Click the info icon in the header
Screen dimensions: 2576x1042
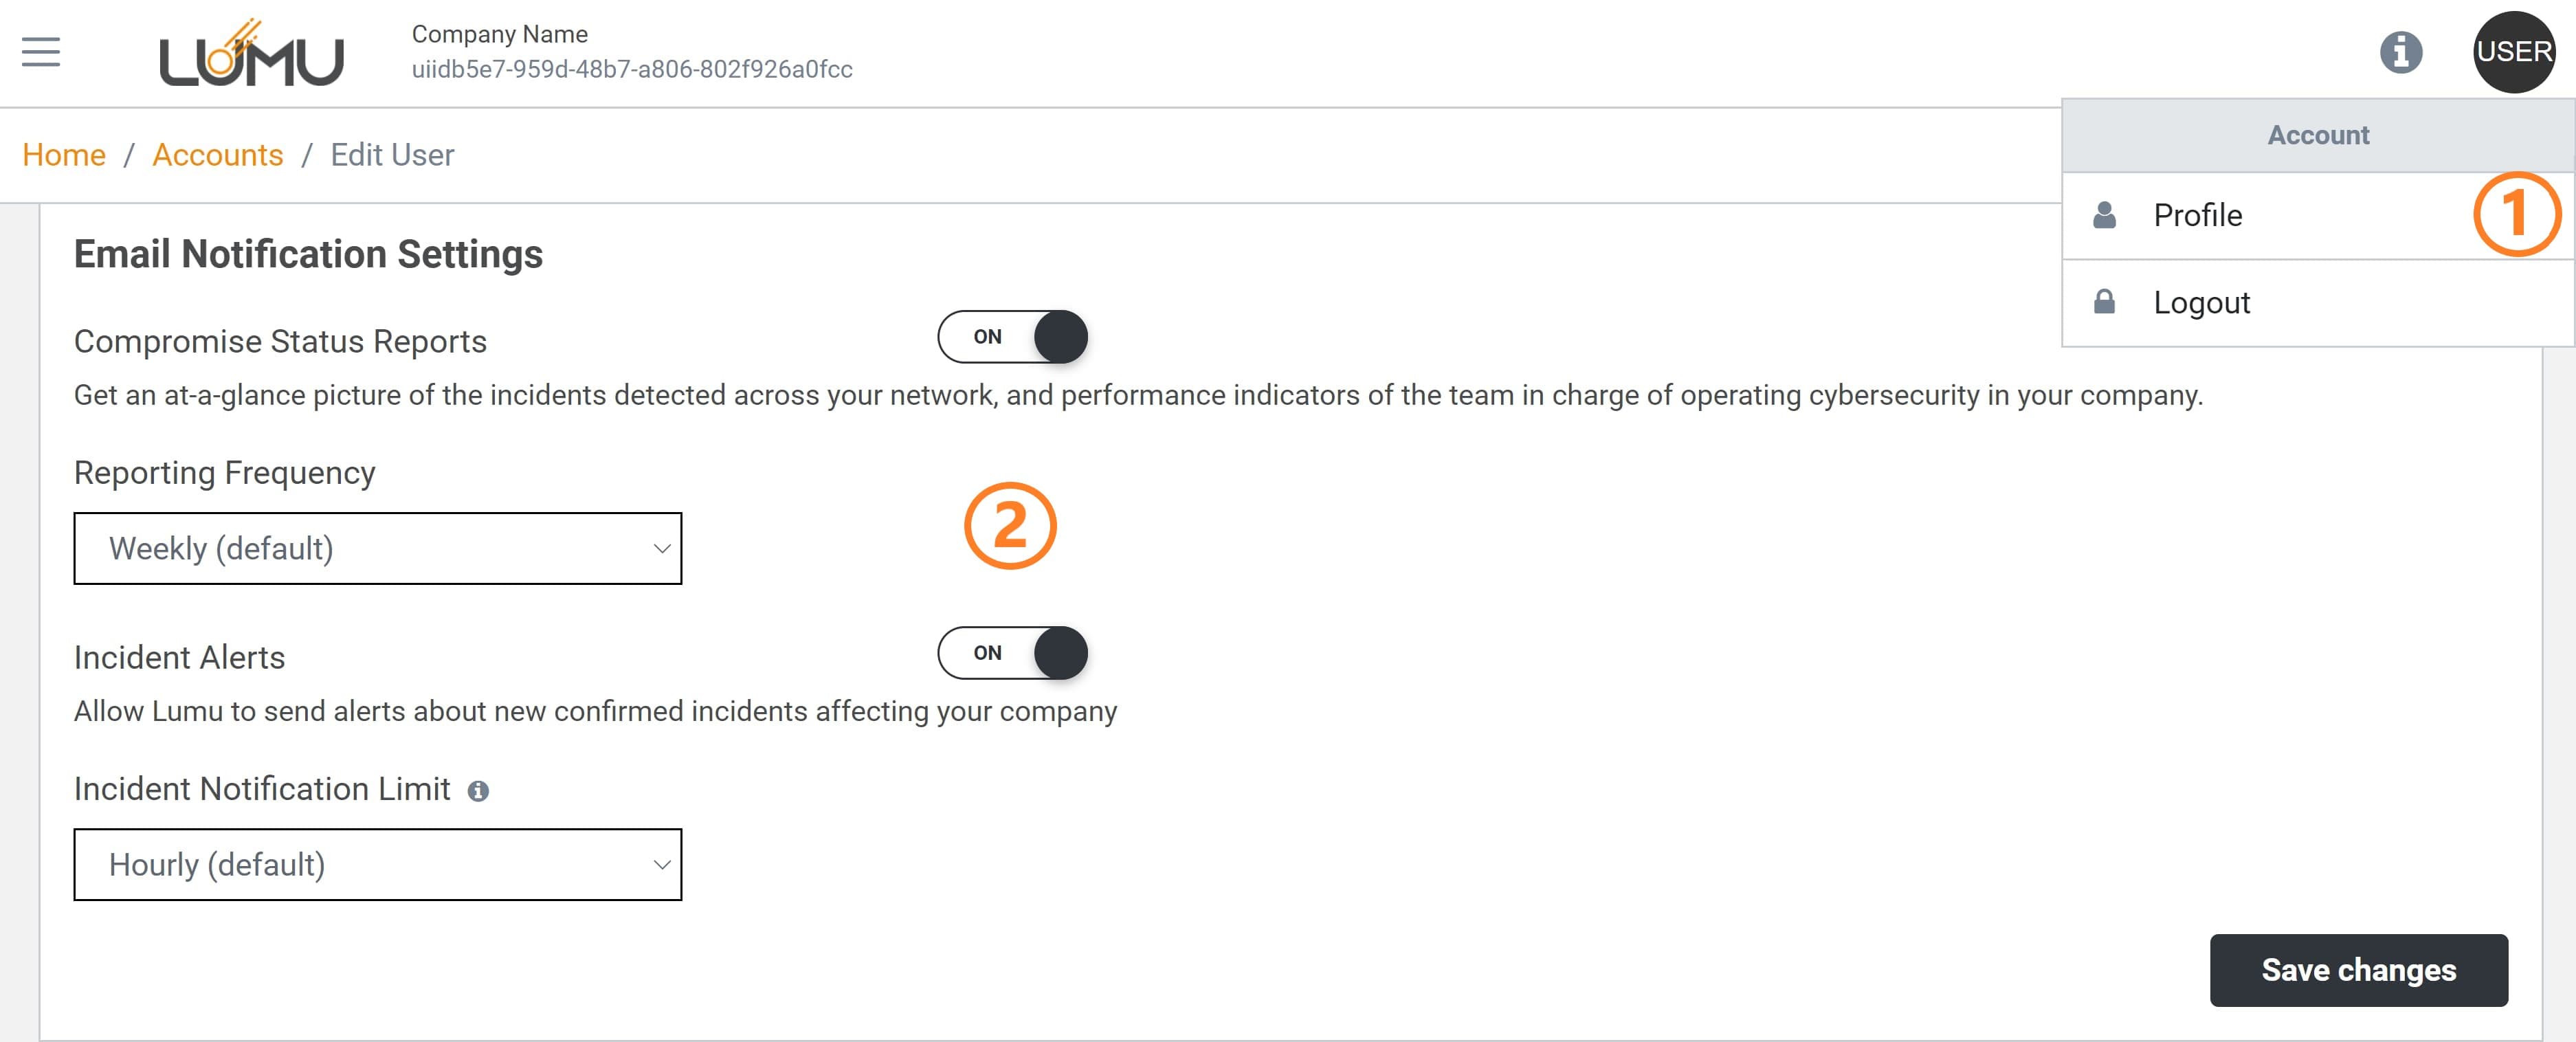coord(2402,53)
